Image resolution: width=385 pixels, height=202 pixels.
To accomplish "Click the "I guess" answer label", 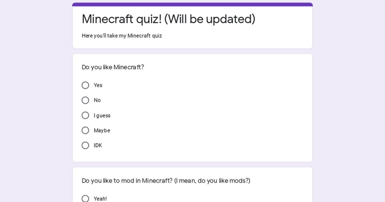I will click(102, 115).
